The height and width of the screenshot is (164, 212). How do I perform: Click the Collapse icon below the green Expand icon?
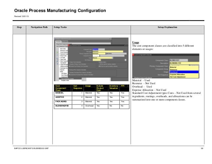57,55
